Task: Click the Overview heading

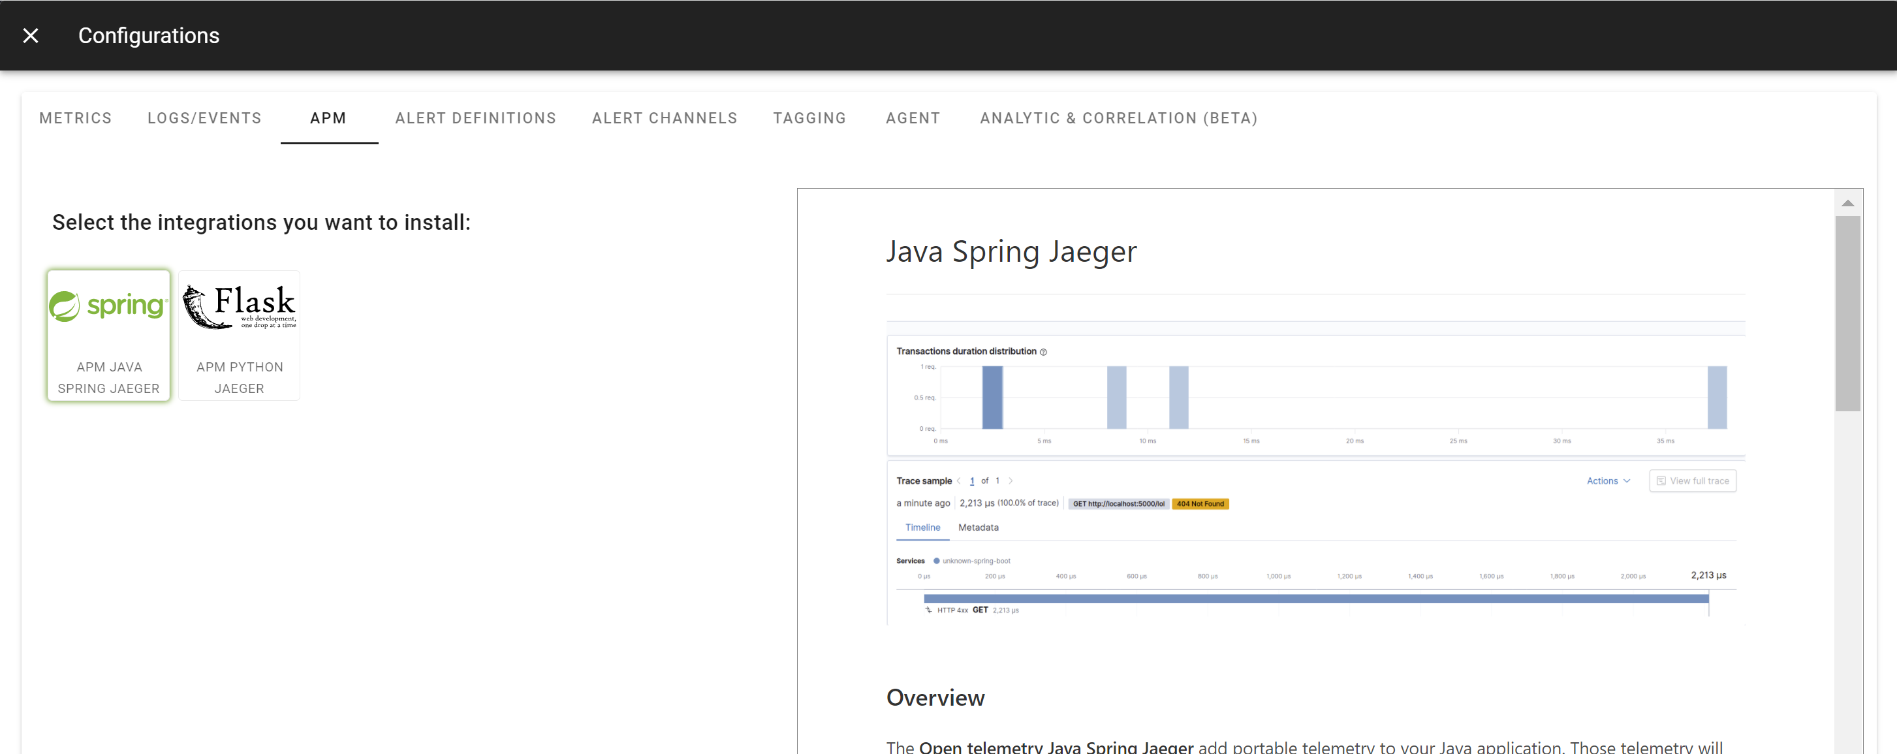Action: pyautogui.click(x=935, y=697)
